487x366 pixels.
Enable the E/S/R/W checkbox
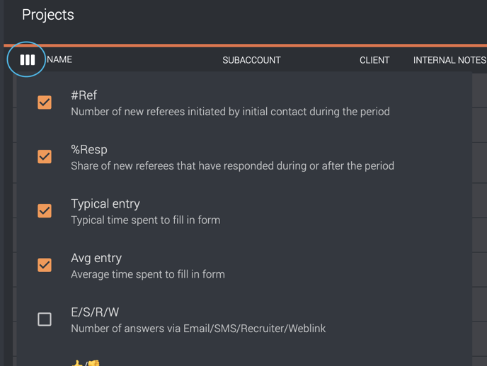click(x=45, y=319)
